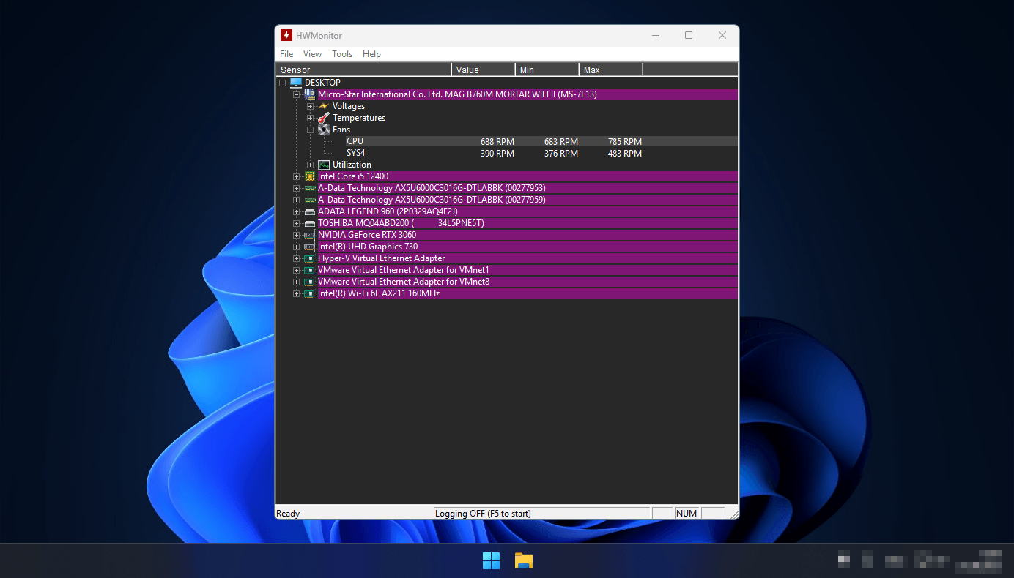Click the CPU fan value 688 RPM

497,142
